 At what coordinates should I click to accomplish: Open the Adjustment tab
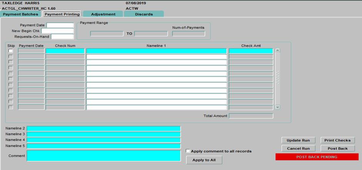pyautogui.click(x=103, y=14)
